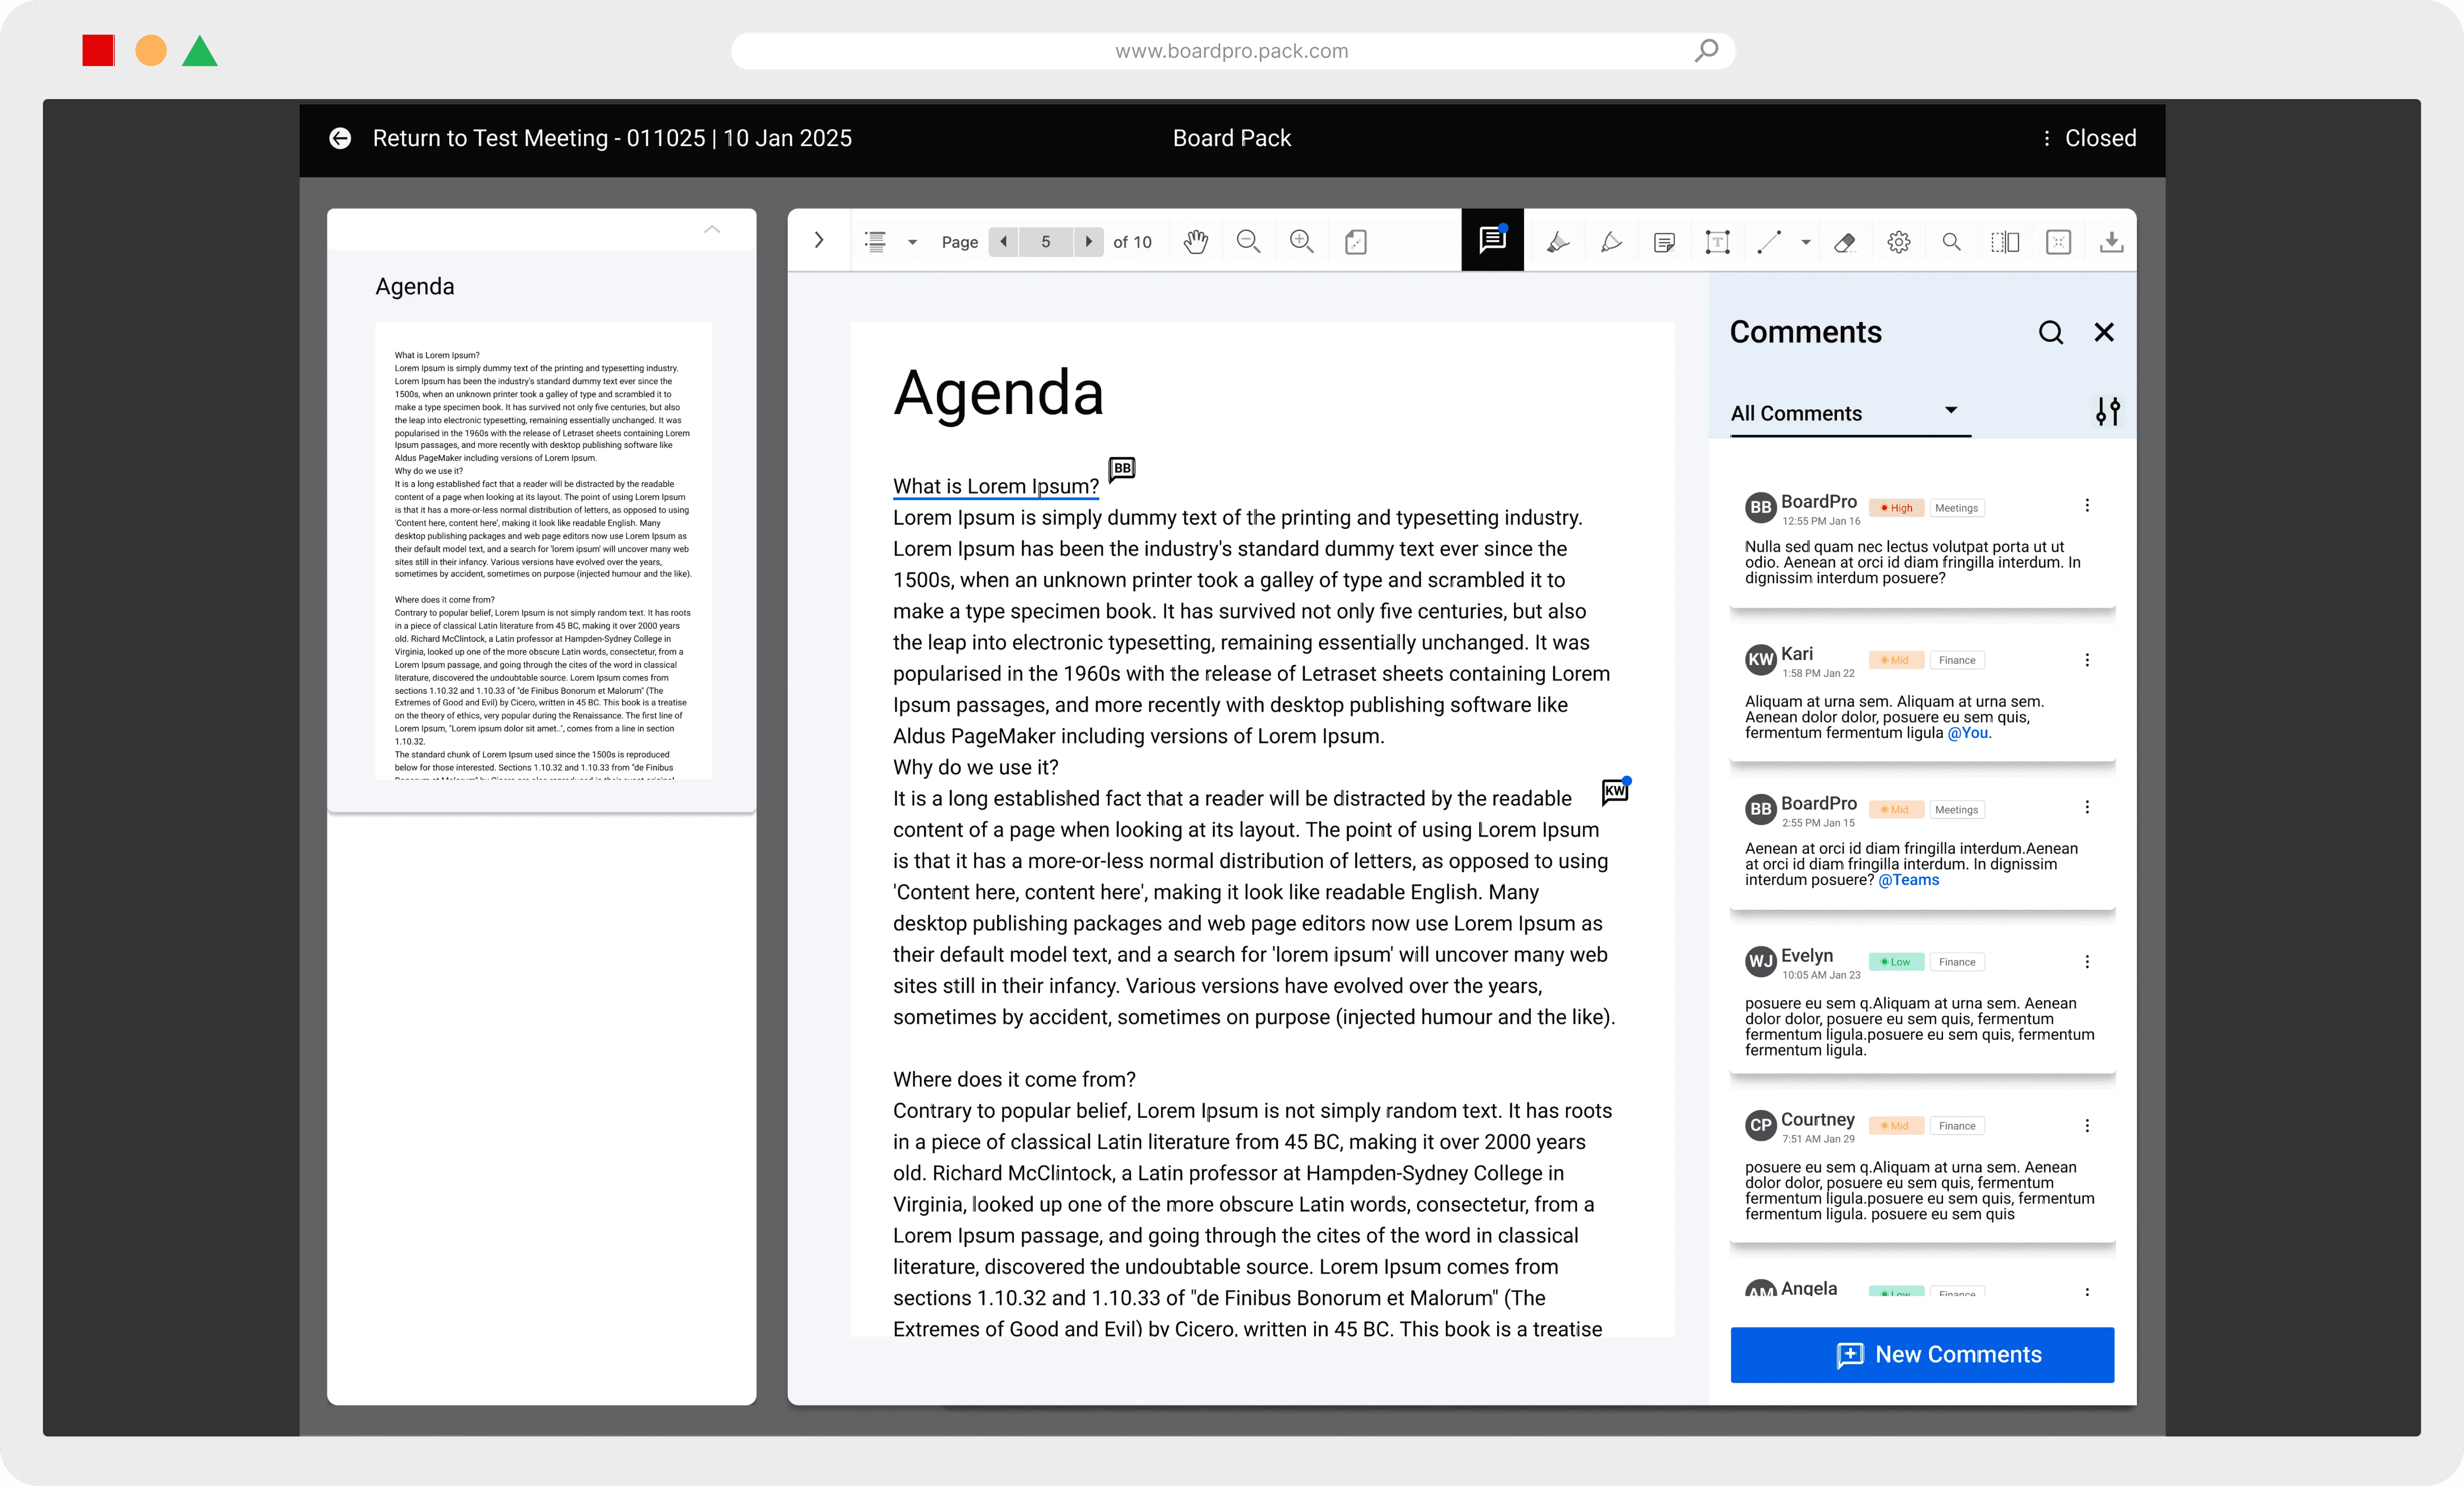Click the fit page icon
The image size is (2464, 1486).
1356,241
